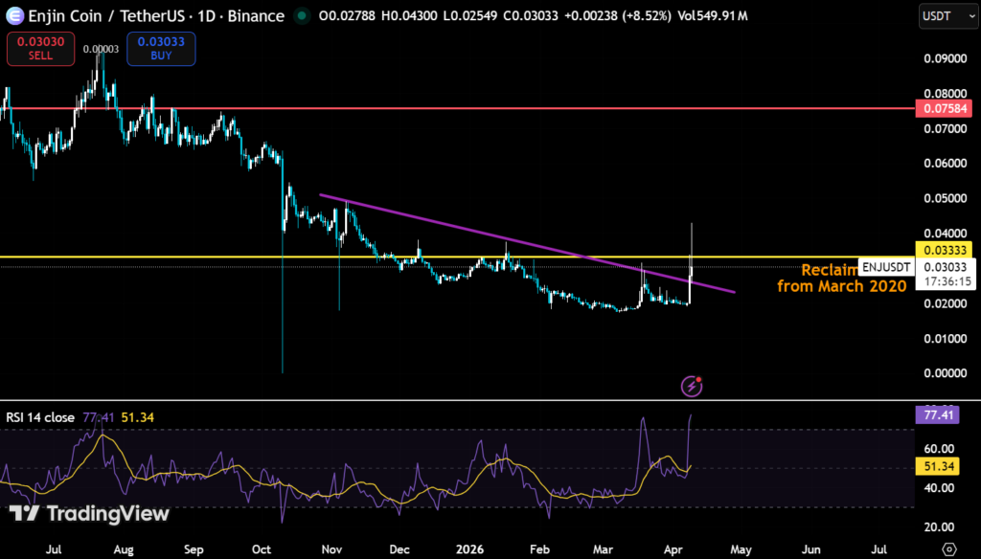Click the yellow 51.34 RSI average label

tap(936, 466)
